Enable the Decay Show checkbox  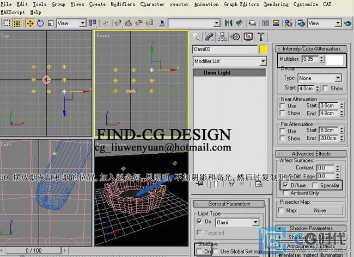click(325, 88)
